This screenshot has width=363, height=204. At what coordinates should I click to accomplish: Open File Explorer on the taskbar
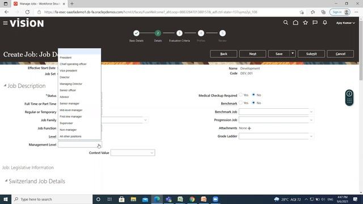coord(133,199)
